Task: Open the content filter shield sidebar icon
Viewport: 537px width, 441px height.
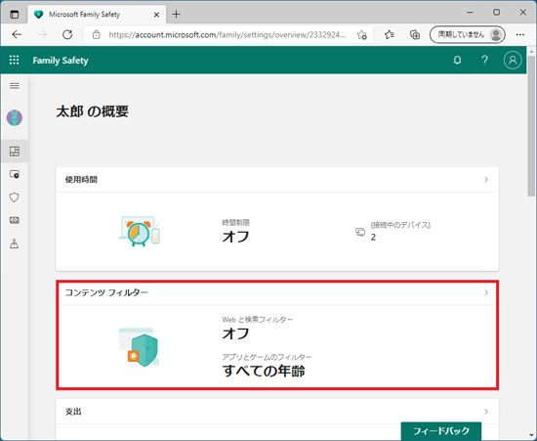Action: click(x=15, y=198)
